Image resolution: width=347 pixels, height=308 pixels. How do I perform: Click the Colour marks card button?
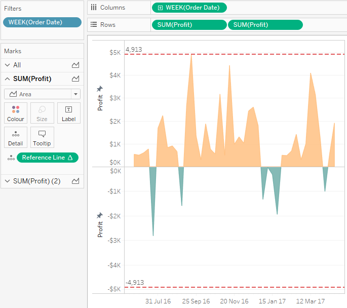coord(16,113)
